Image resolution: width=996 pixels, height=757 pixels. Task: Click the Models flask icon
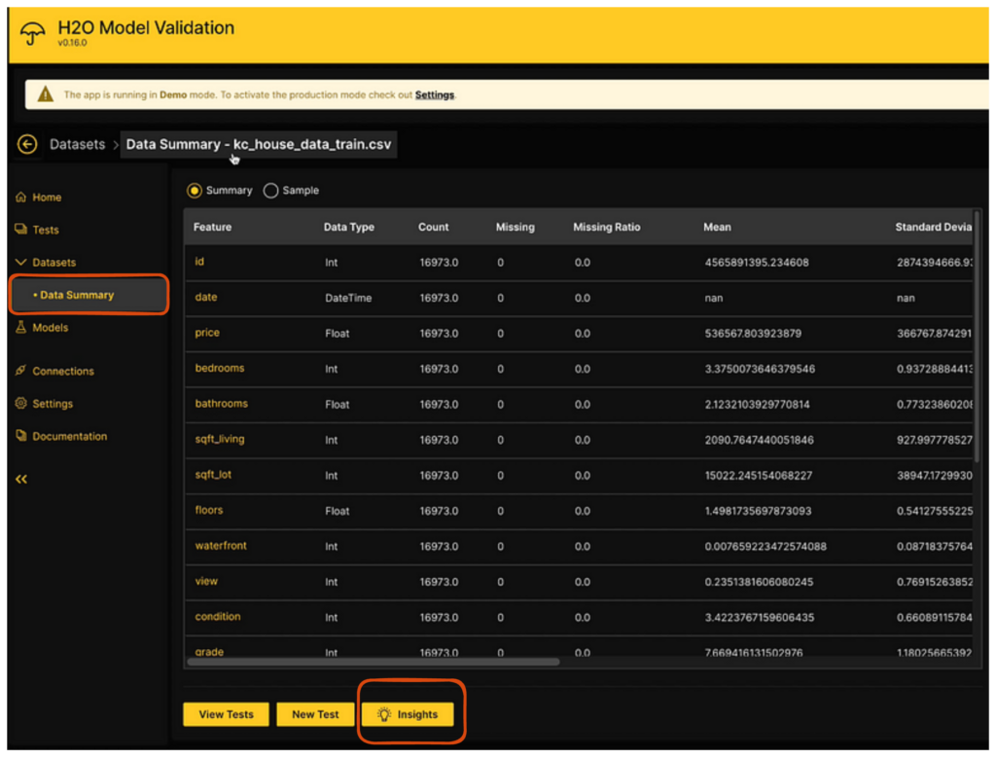click(x=20, y=328)
